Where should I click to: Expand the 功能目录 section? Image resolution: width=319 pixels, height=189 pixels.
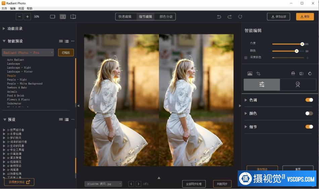click(4, 29)
